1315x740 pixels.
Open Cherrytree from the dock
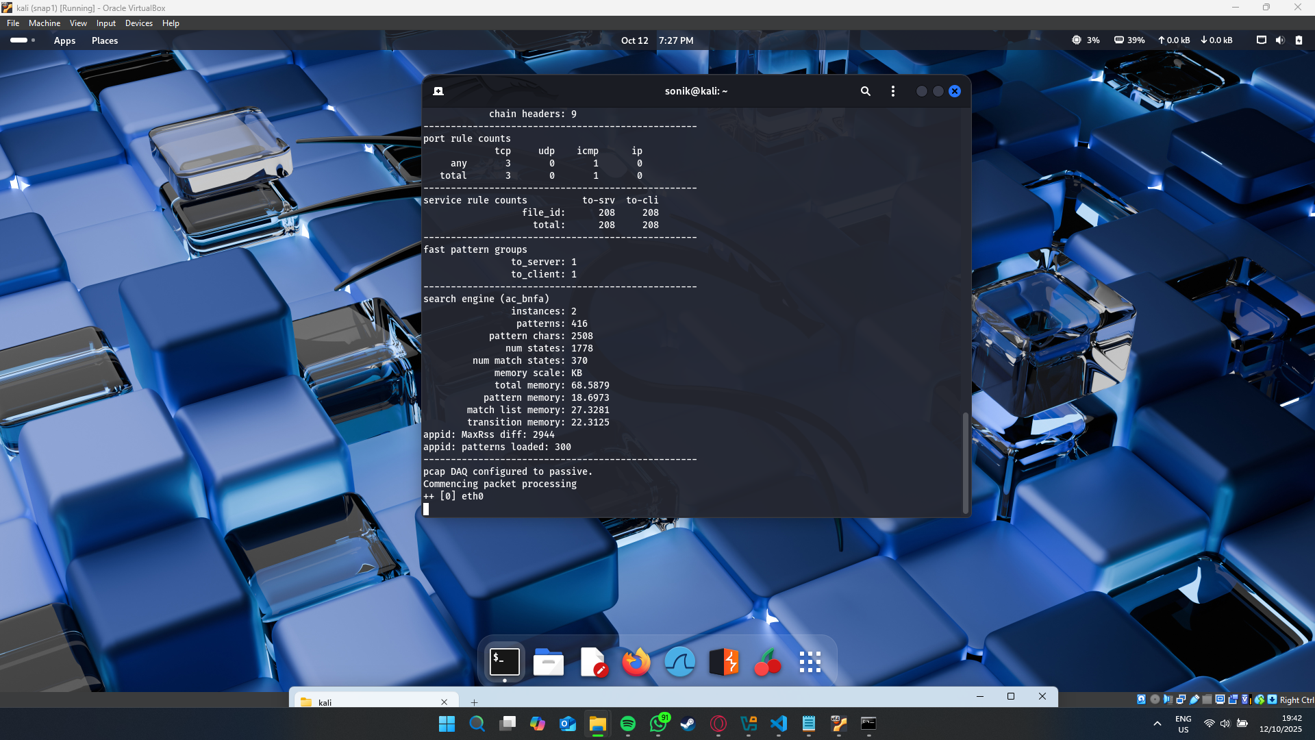(x=767, y=663)
